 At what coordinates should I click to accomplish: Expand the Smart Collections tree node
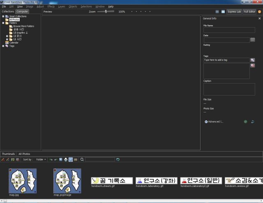[x=3, y=16]
